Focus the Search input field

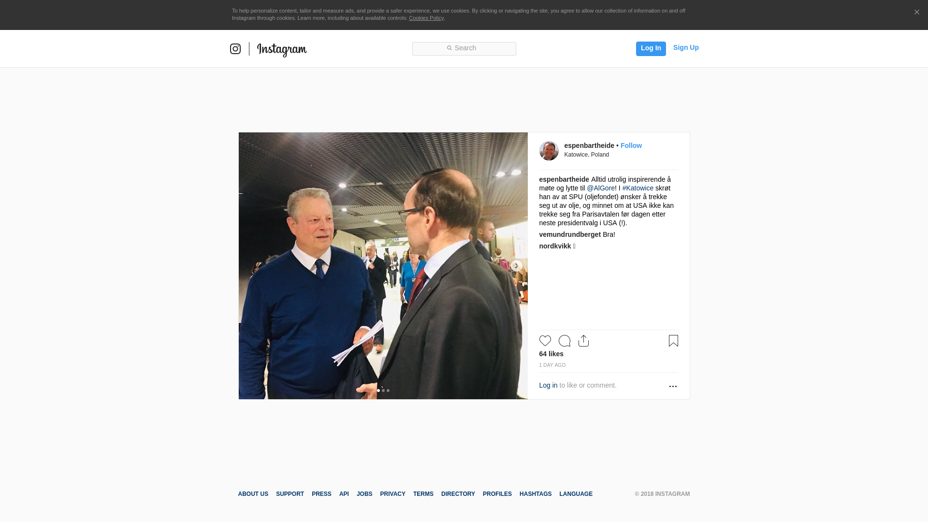pos(464,49)
